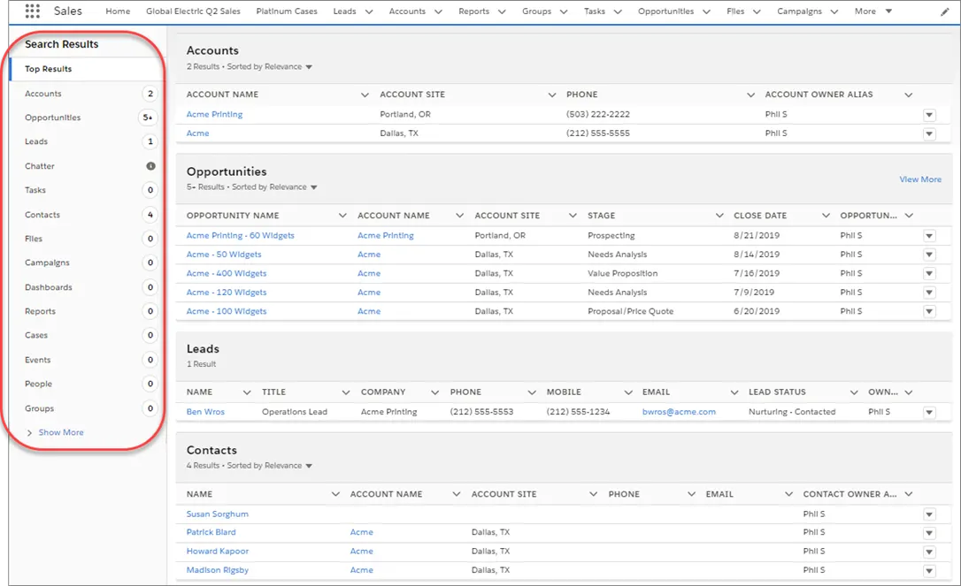
Task: Click the 8/21/2019 close date cell
Action: coord(757,236)
